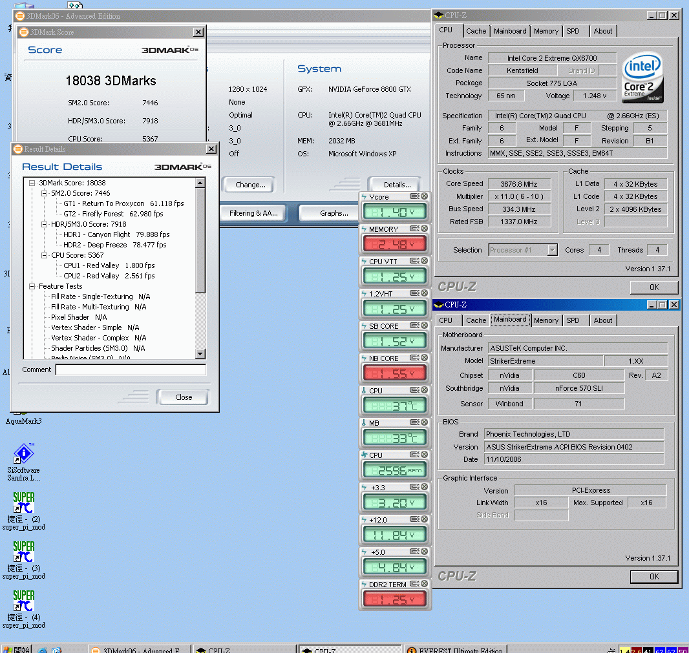Click the Comment input field

pos(131,369)
